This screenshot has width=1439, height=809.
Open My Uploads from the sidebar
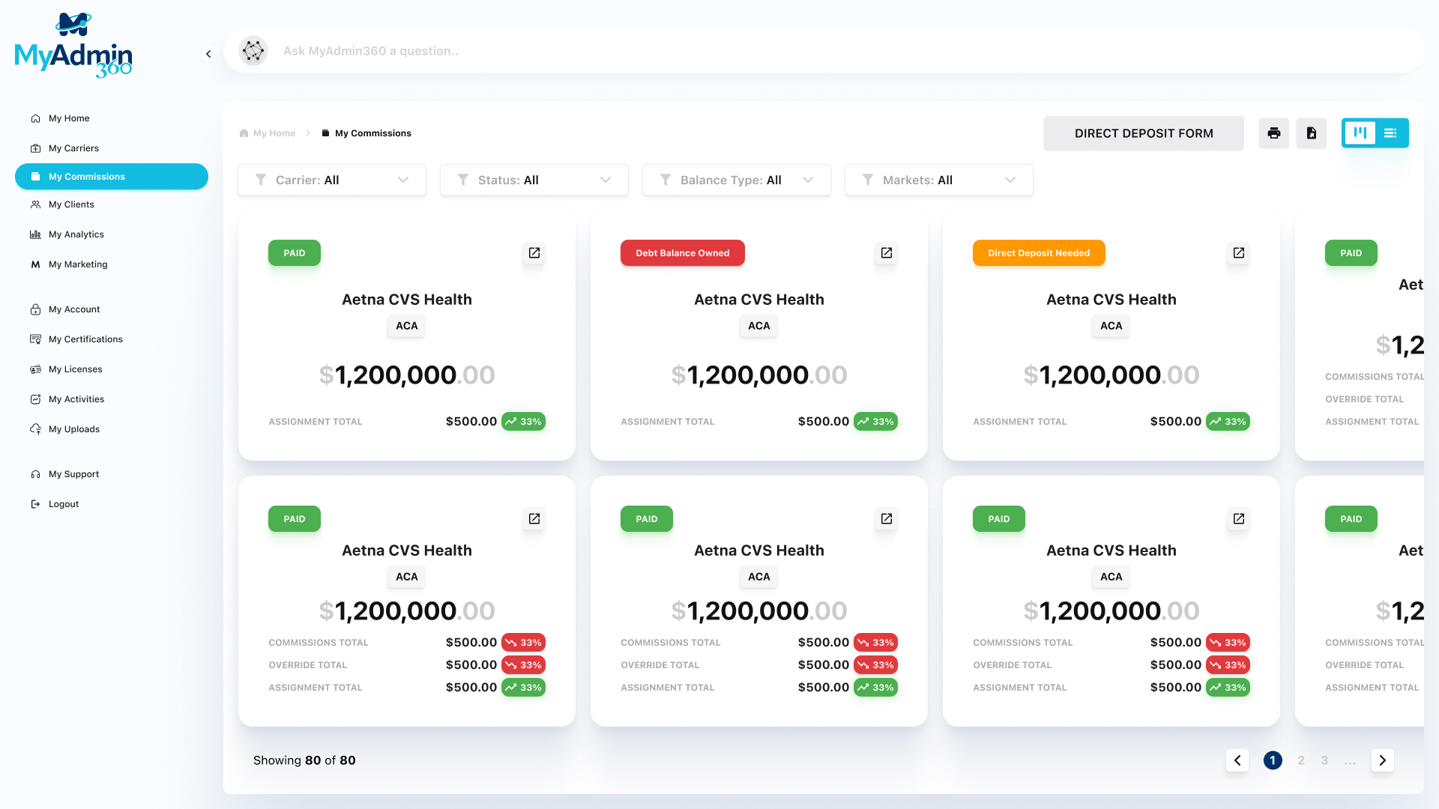pos(73,428)
